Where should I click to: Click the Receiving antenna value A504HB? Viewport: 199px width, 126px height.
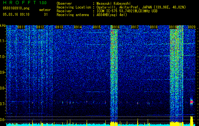pos(112,15)
